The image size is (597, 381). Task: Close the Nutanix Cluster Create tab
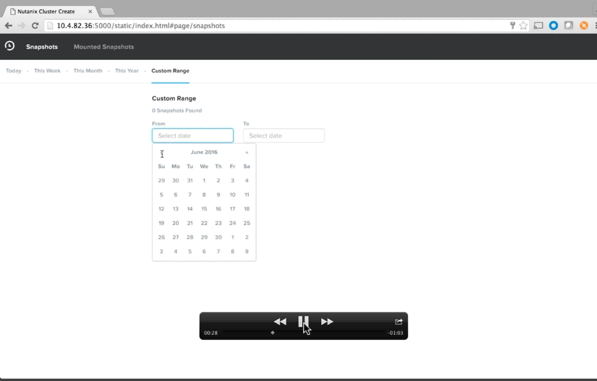click(90, 12)
